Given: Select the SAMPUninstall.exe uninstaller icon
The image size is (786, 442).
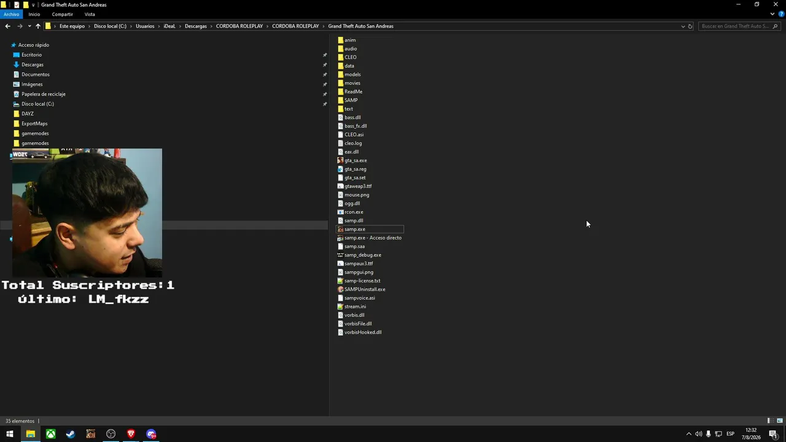Looking at the screenshot, I should (x=340, y=289).
